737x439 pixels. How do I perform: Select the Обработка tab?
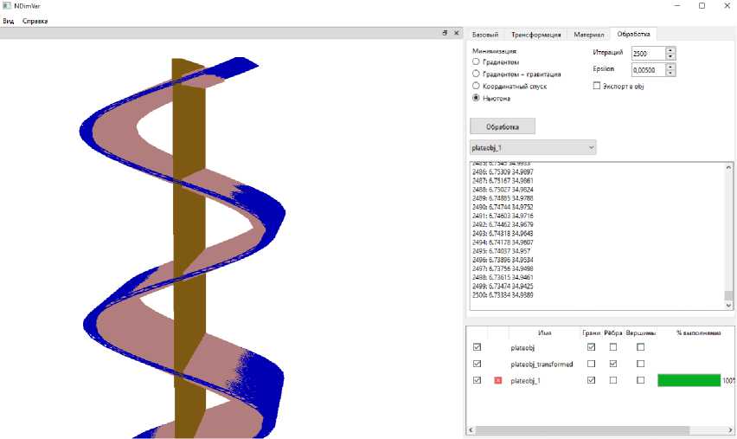[633, 35]
